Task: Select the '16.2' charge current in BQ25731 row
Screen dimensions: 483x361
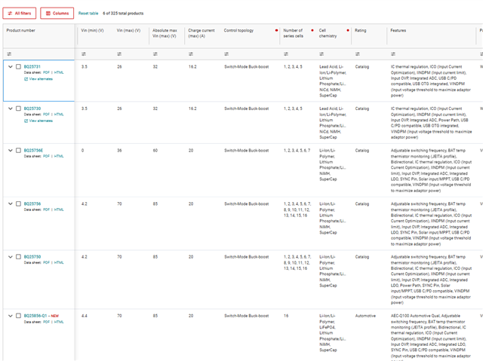Action: tap(192, 66)
